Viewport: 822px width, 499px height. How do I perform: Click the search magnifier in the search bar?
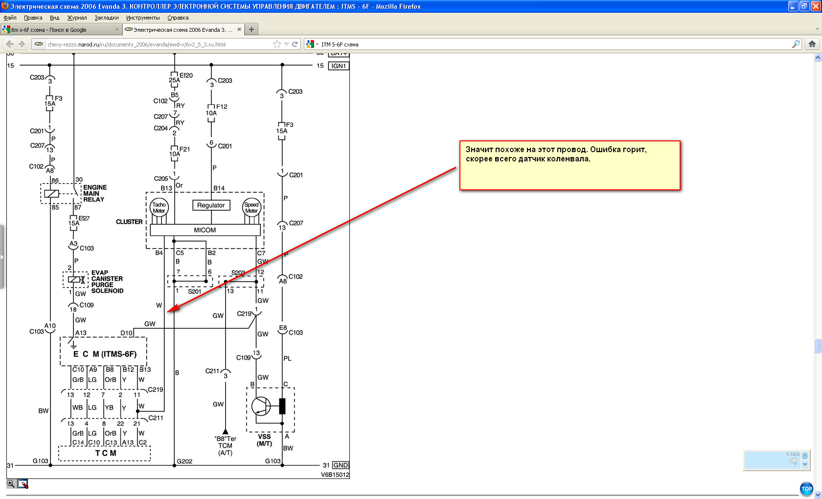(x=796, y=44)
